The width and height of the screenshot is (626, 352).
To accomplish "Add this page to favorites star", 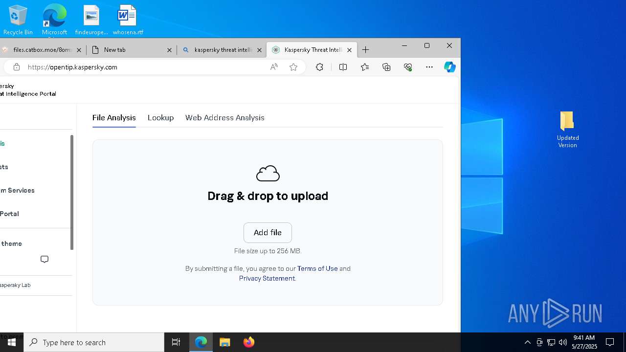I will pos(293,67).
